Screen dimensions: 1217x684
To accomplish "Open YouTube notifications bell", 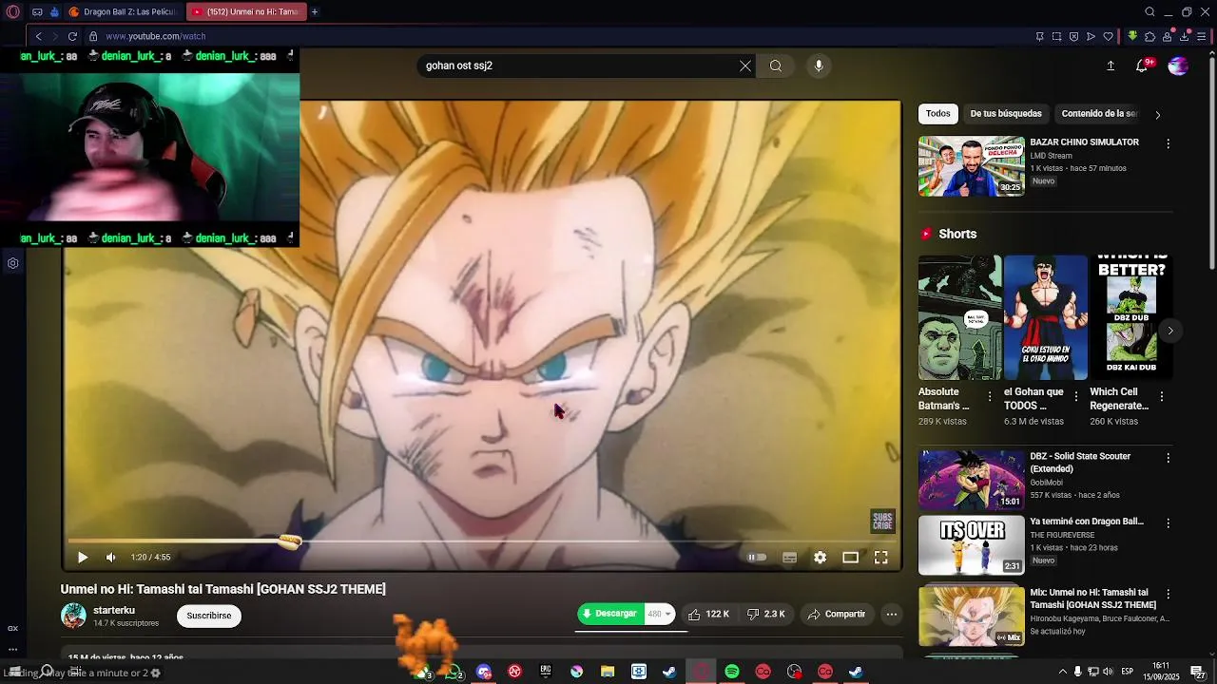I will click(1142, 66).
